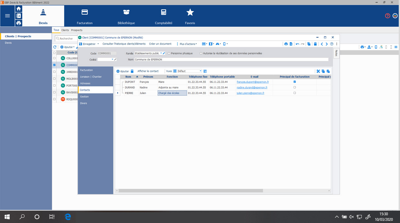Viewport: 400px width, 223px height.
Task: Enable reuse of personal data checkbox
Action: [x=201, y=53]
